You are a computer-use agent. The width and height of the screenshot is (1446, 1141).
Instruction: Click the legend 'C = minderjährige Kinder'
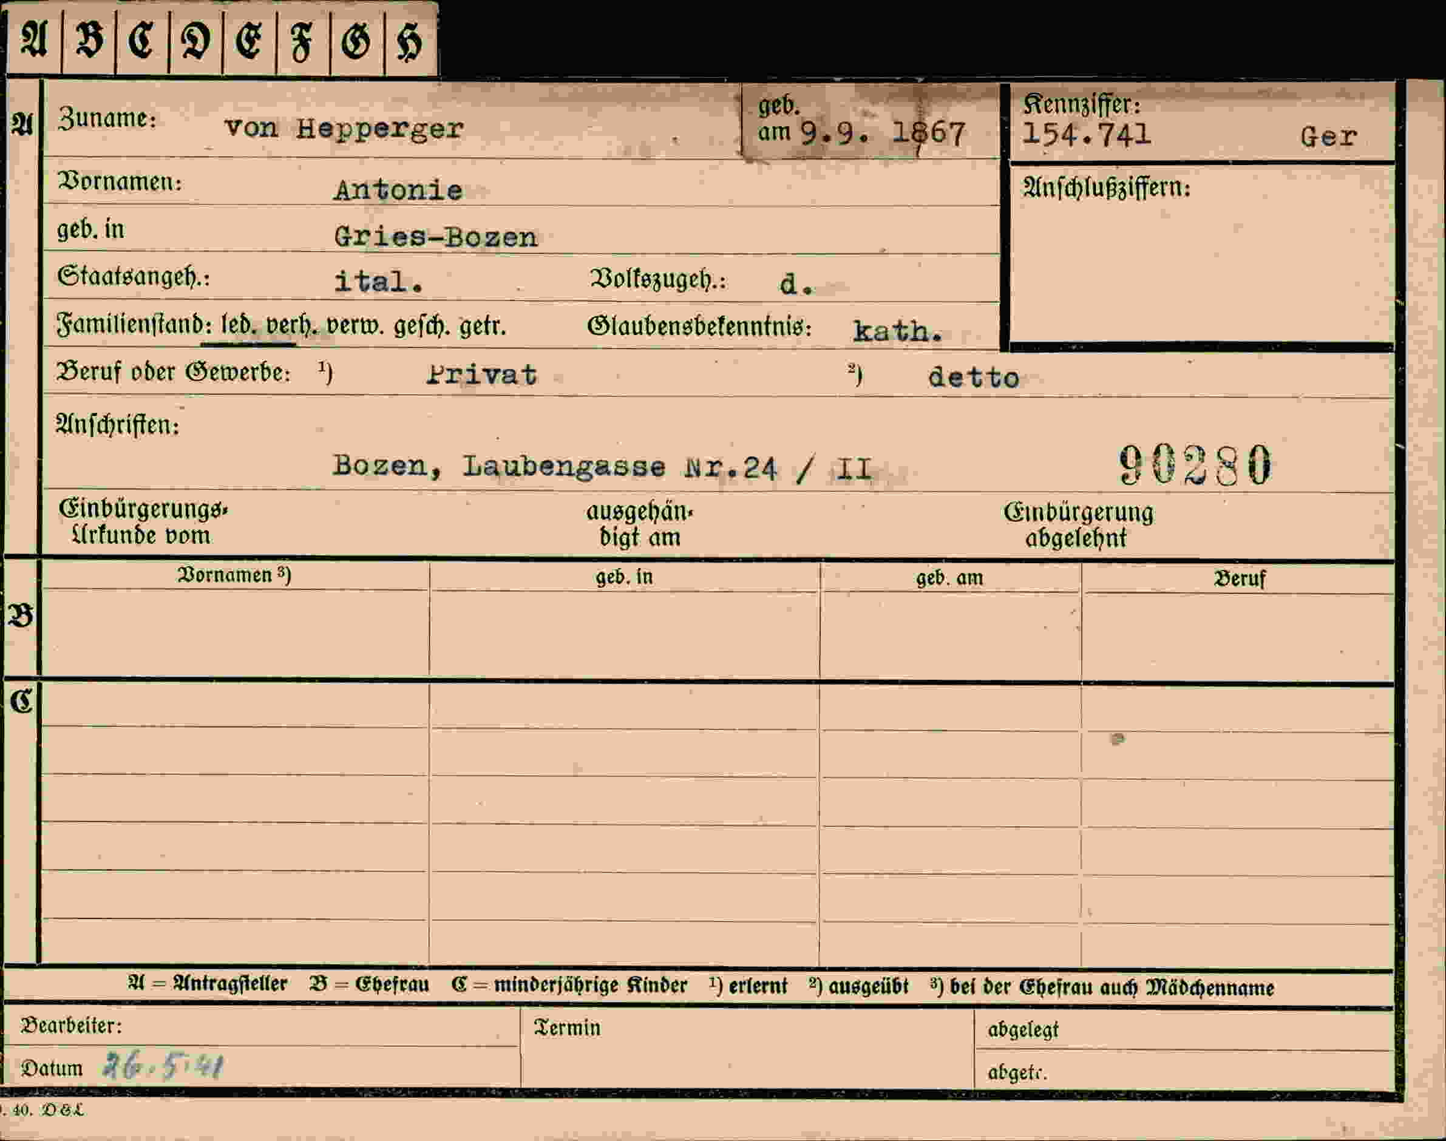point(569,986)
